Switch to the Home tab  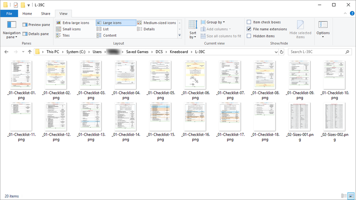pos(27,14)
